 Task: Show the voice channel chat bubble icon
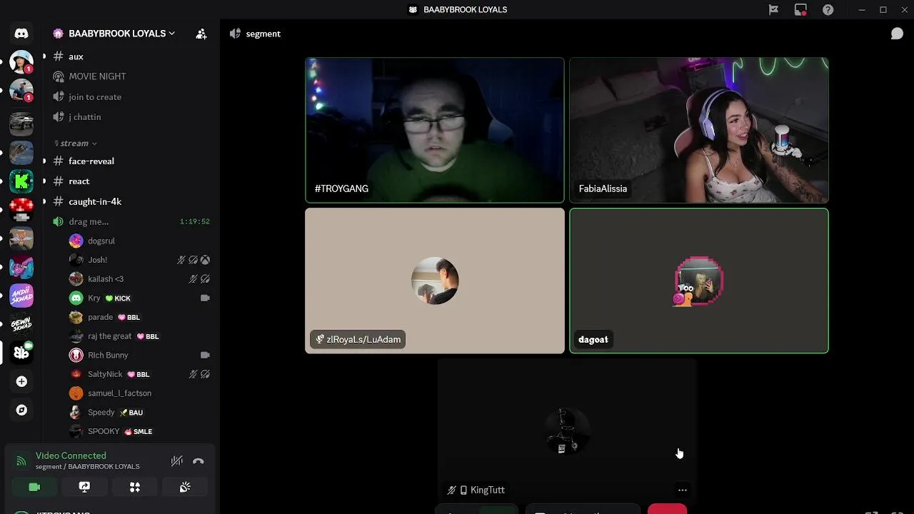pyautogui.click(x=897, y=34)
